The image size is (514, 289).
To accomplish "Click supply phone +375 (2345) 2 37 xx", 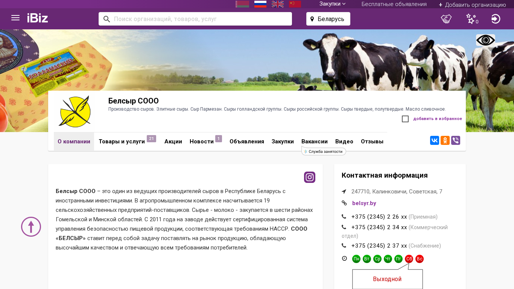I will 379,246.
